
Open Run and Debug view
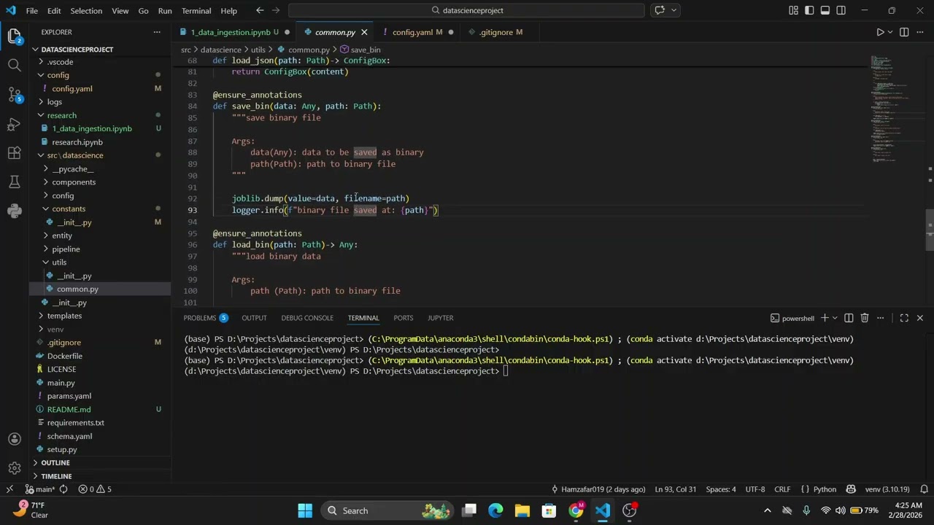14,124
